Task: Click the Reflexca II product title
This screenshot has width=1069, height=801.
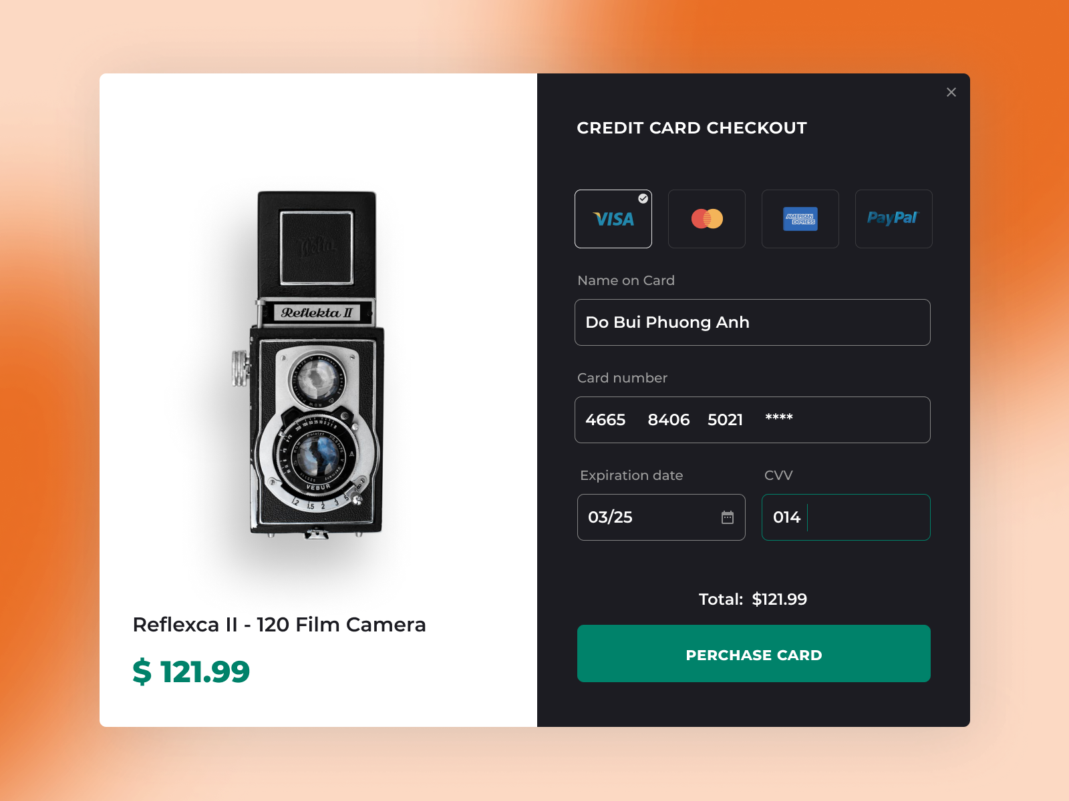Action: [279, 625]
